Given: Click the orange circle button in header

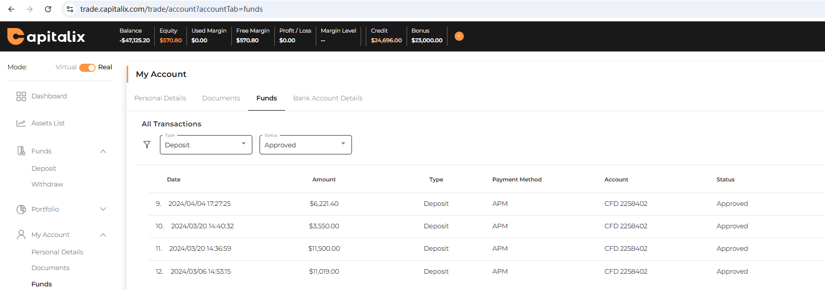Looking at the screenshot, I should click(x=459, y=36).
